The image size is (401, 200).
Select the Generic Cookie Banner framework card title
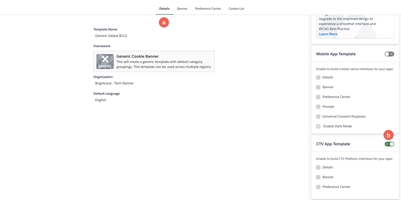pos(137,56)
